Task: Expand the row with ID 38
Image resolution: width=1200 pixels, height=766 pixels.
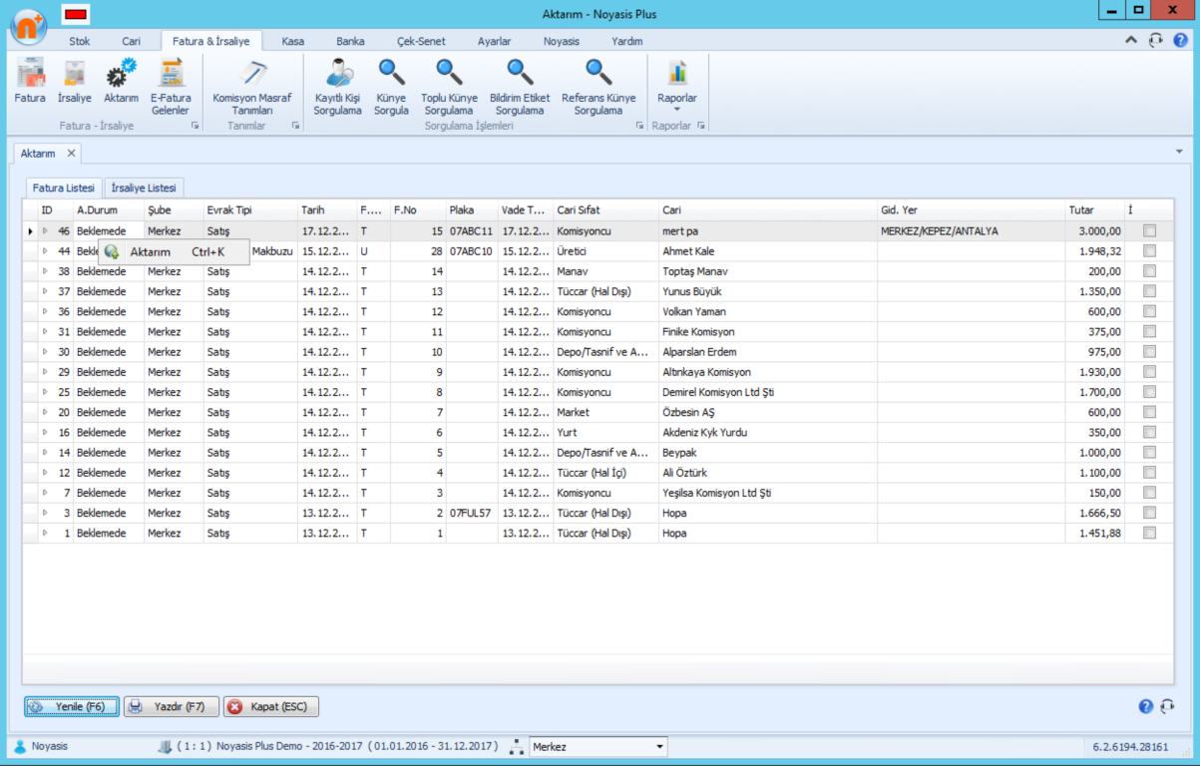Action: [45, 271]
